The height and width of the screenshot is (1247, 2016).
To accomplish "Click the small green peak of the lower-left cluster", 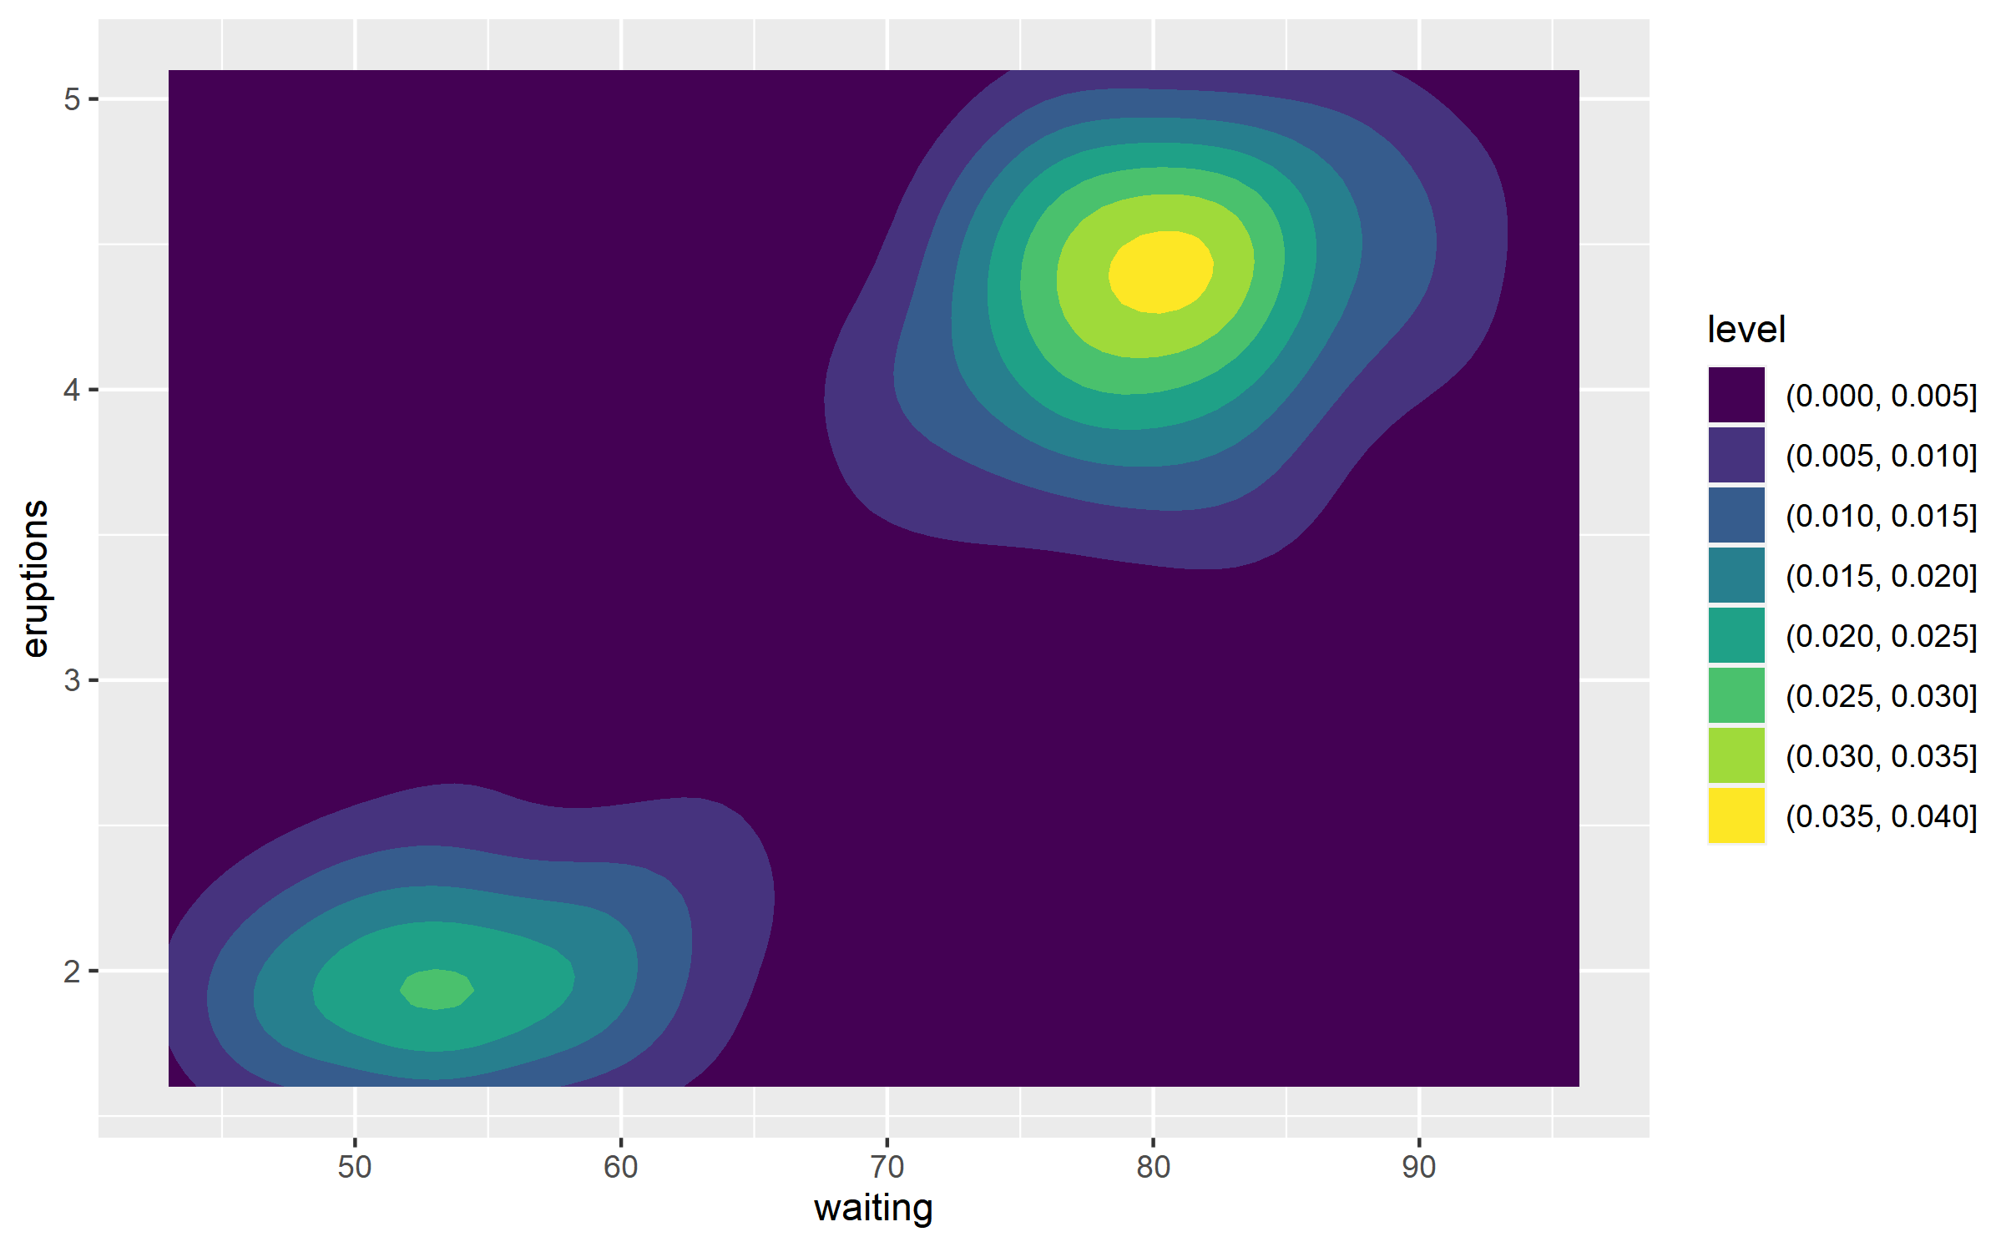I will tap(437, 990).
